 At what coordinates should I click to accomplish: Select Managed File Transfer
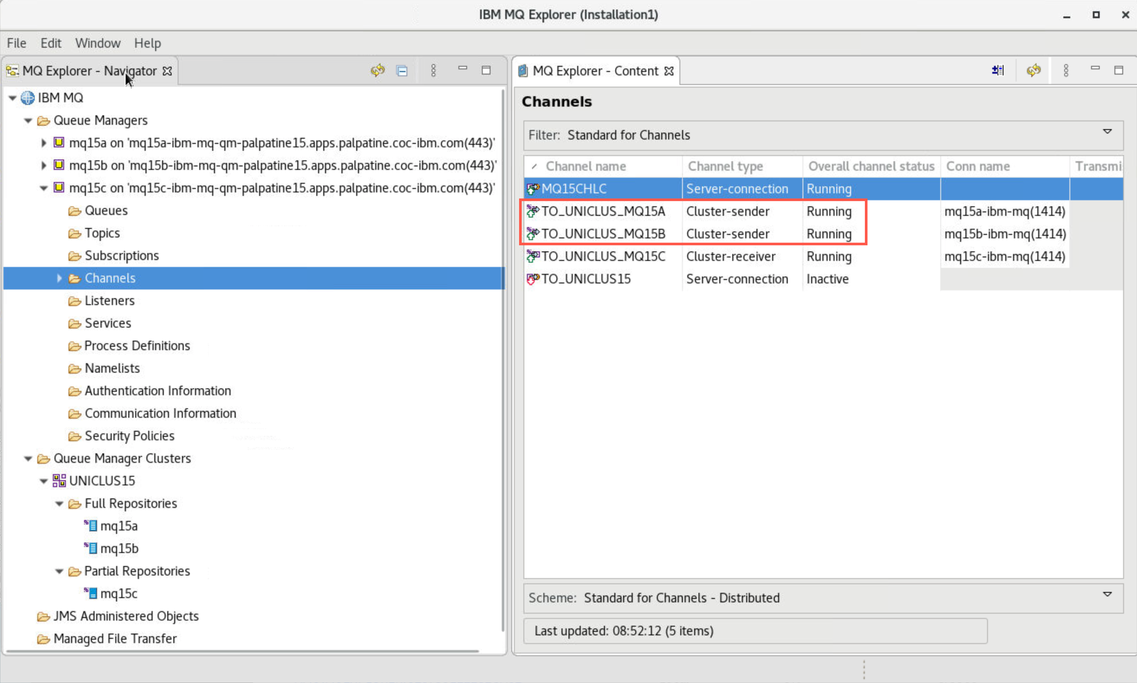115,639
